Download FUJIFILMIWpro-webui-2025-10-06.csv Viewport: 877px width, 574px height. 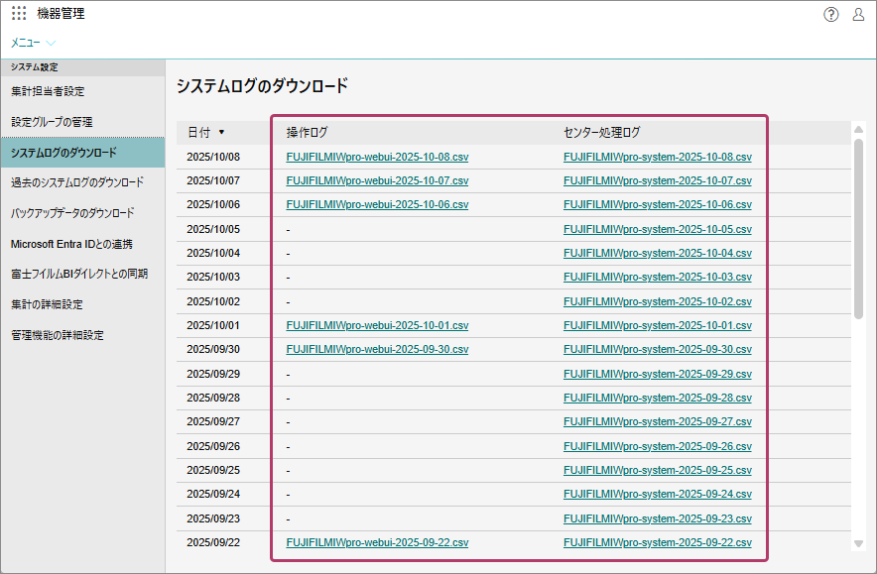click(x=377, y=204)
